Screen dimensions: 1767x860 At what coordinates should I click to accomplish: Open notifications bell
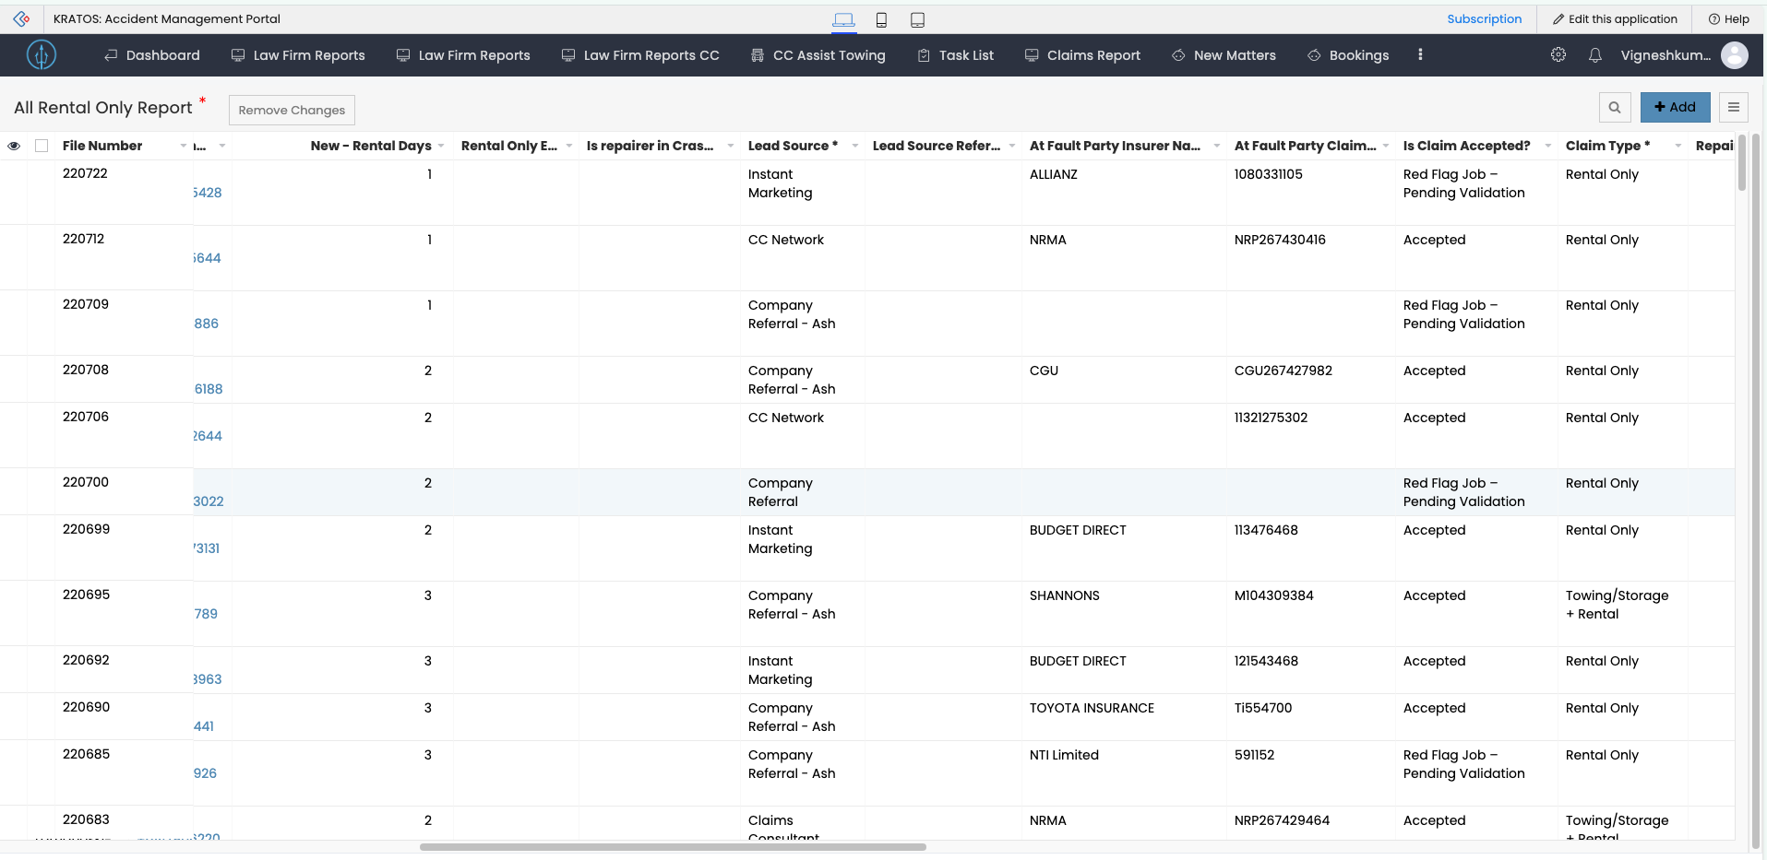(x=1594, y=55)
